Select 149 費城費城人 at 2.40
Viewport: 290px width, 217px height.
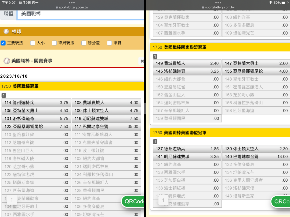(187, 63)
